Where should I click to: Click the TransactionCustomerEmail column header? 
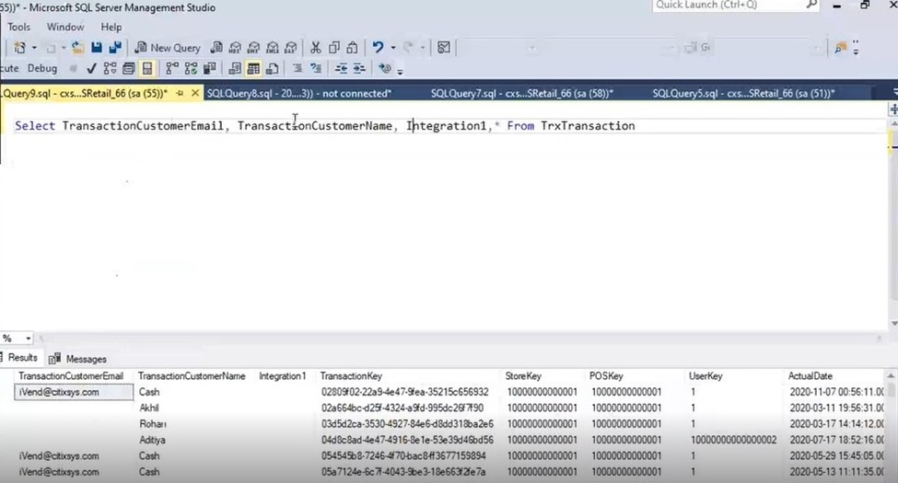coord(71,376)
